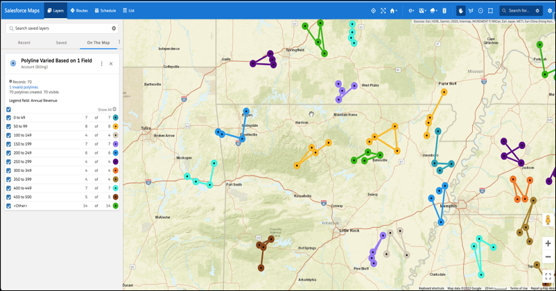Image resolution: width=556 pixels, height=291 pixels.
Task: Uncheck the 0 to 49 legend row
Action: click(x=8, y=118)
